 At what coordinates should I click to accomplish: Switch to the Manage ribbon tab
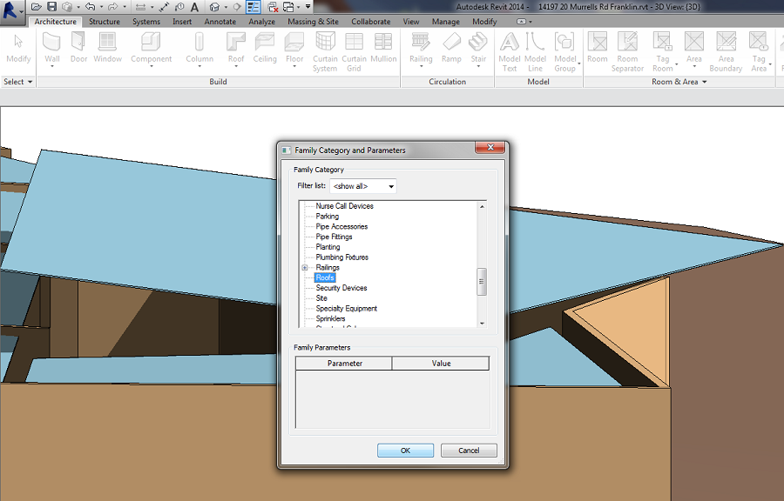tap(445, 22)
